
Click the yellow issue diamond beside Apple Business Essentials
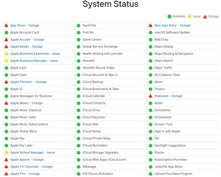pos(6,54)
